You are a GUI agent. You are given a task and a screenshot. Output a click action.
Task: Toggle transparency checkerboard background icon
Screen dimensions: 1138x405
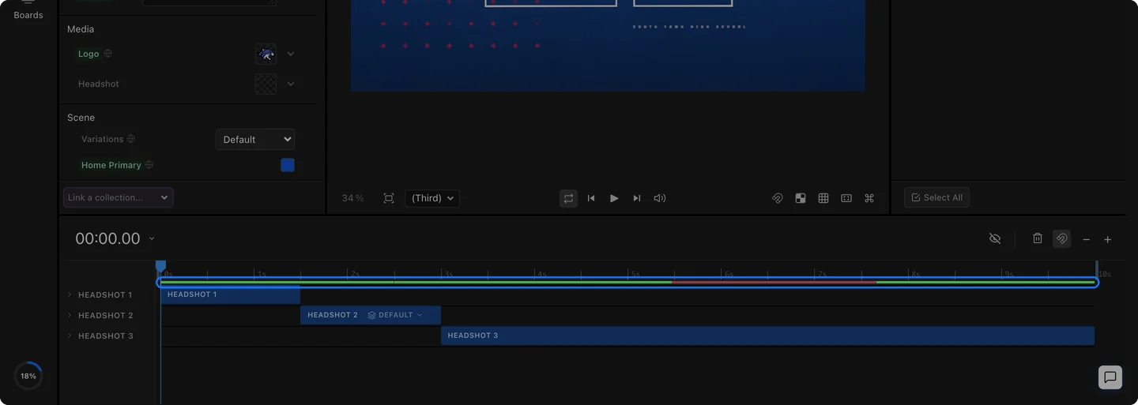coord(801,198)
